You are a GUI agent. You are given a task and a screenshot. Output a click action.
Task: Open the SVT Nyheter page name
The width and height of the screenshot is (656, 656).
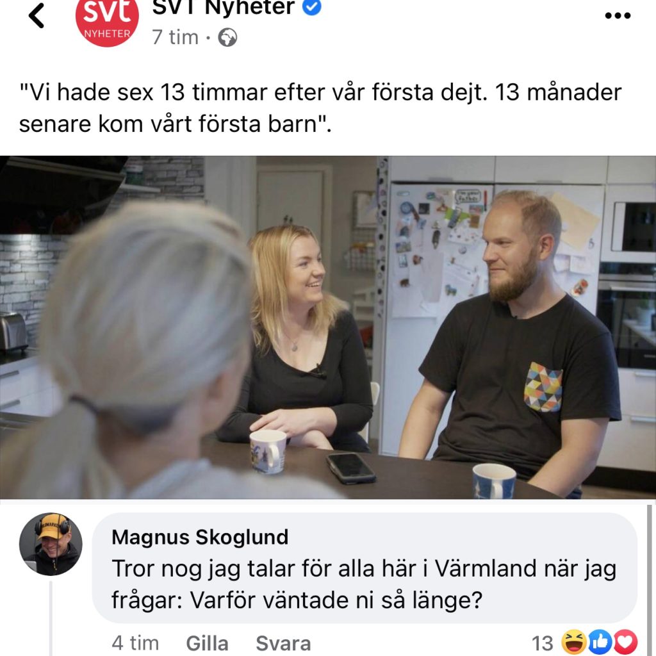[x=224, y=7]
